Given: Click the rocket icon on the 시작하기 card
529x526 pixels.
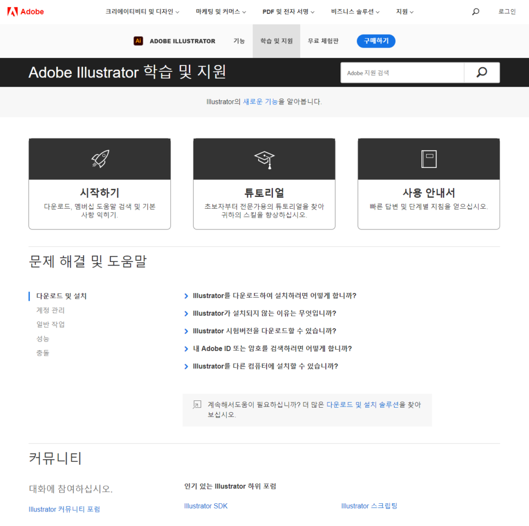Looking at the screenshot, I should pos(100,159).
